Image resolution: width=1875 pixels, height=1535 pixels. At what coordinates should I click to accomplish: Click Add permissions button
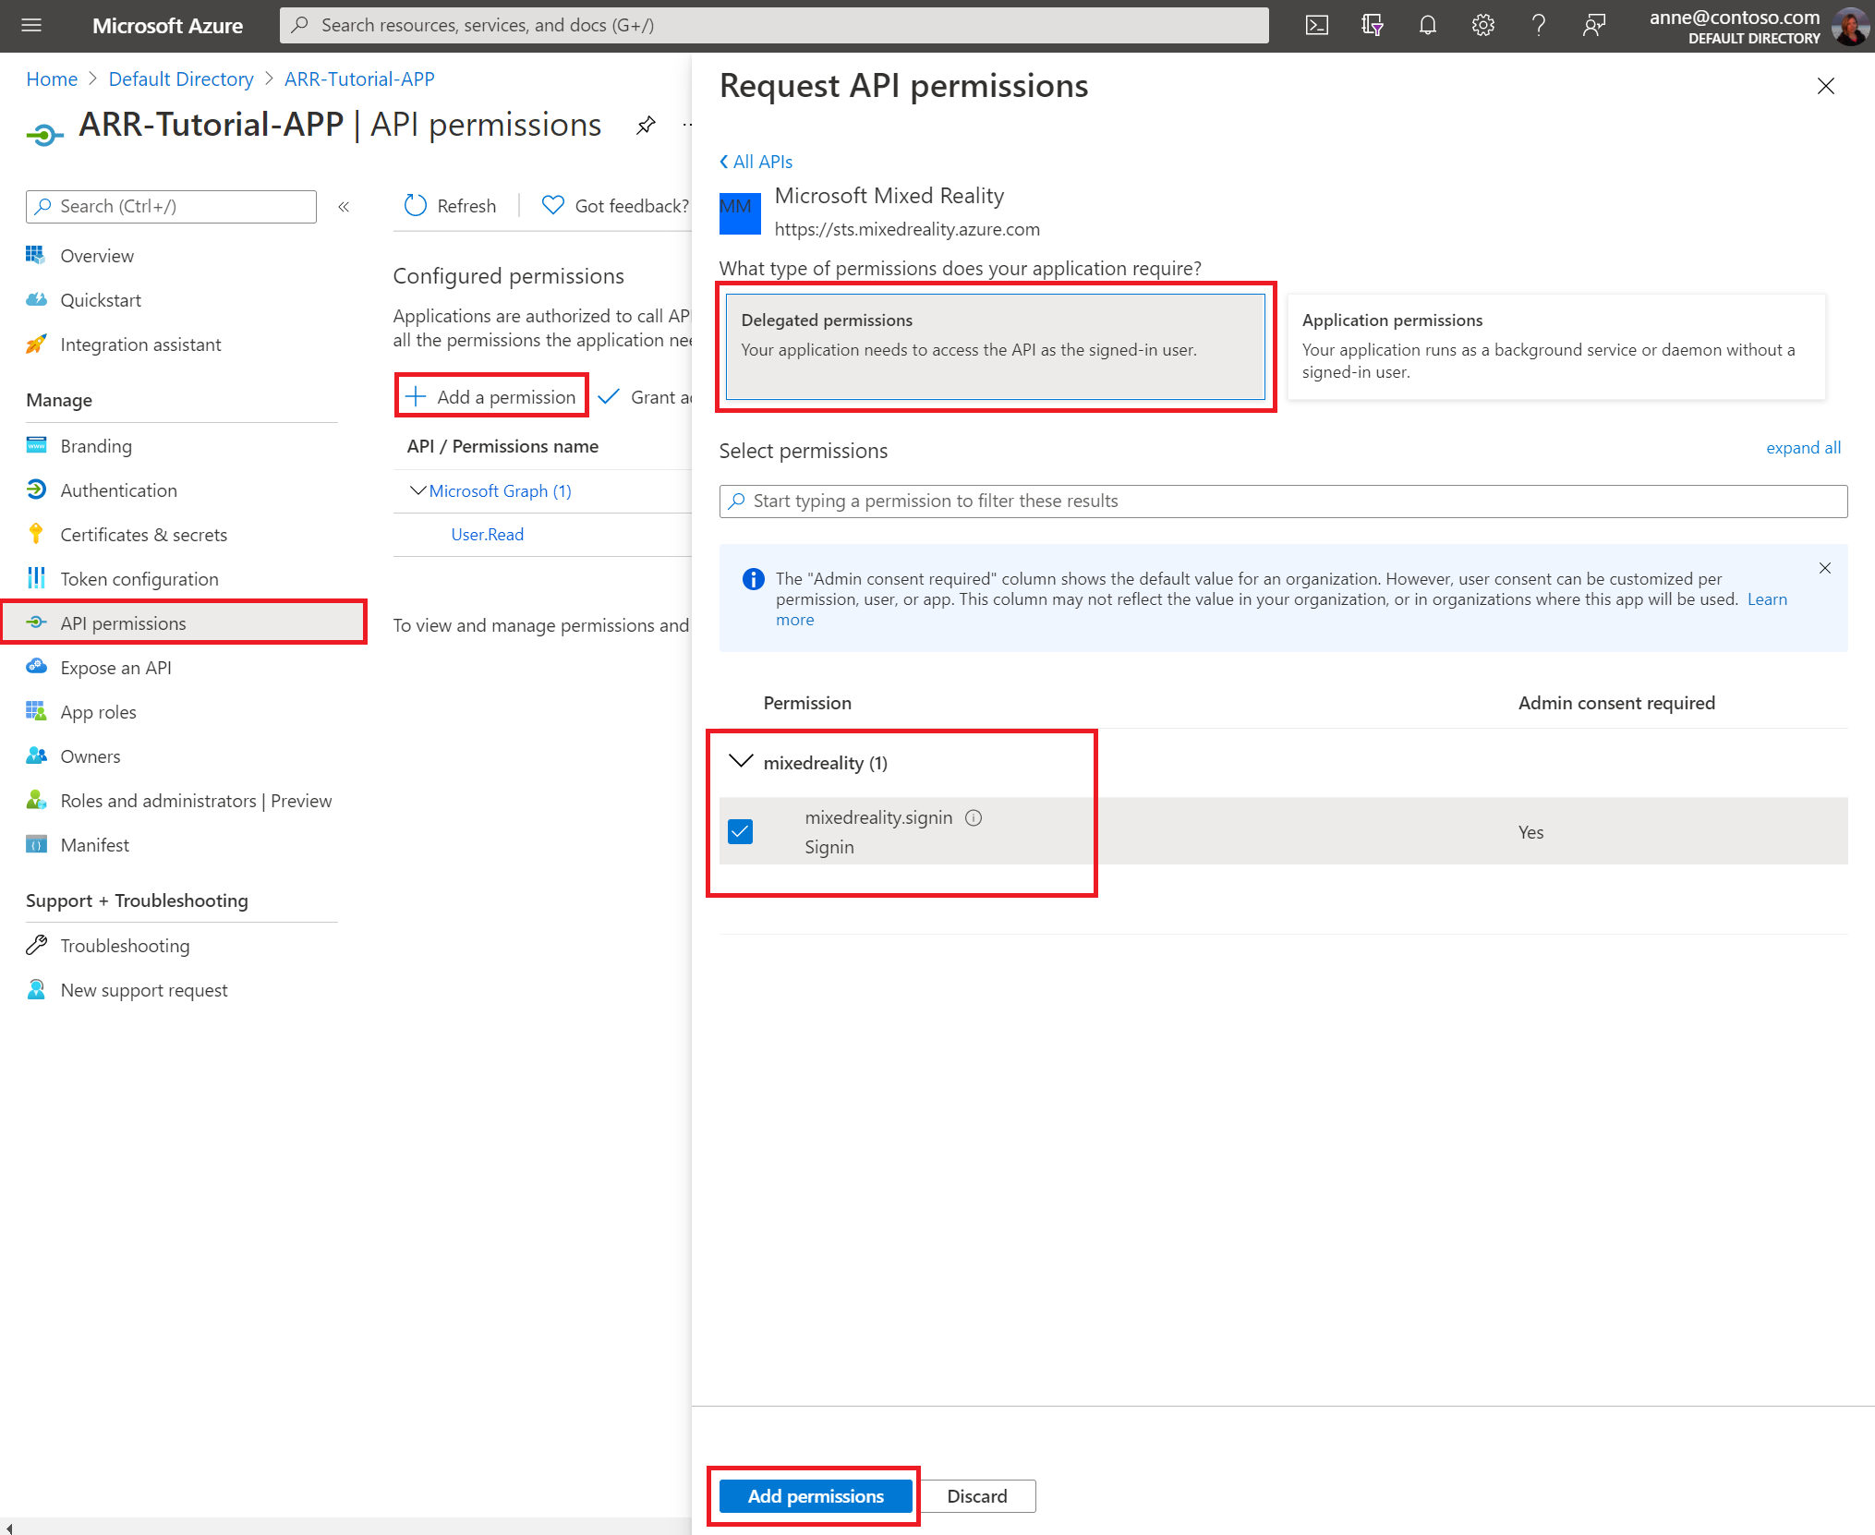tap(816, 1494)
